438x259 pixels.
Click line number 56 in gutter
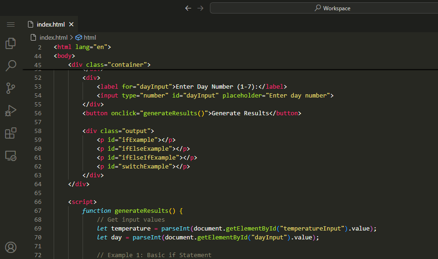pyautogui.click(x=38, y=113)
